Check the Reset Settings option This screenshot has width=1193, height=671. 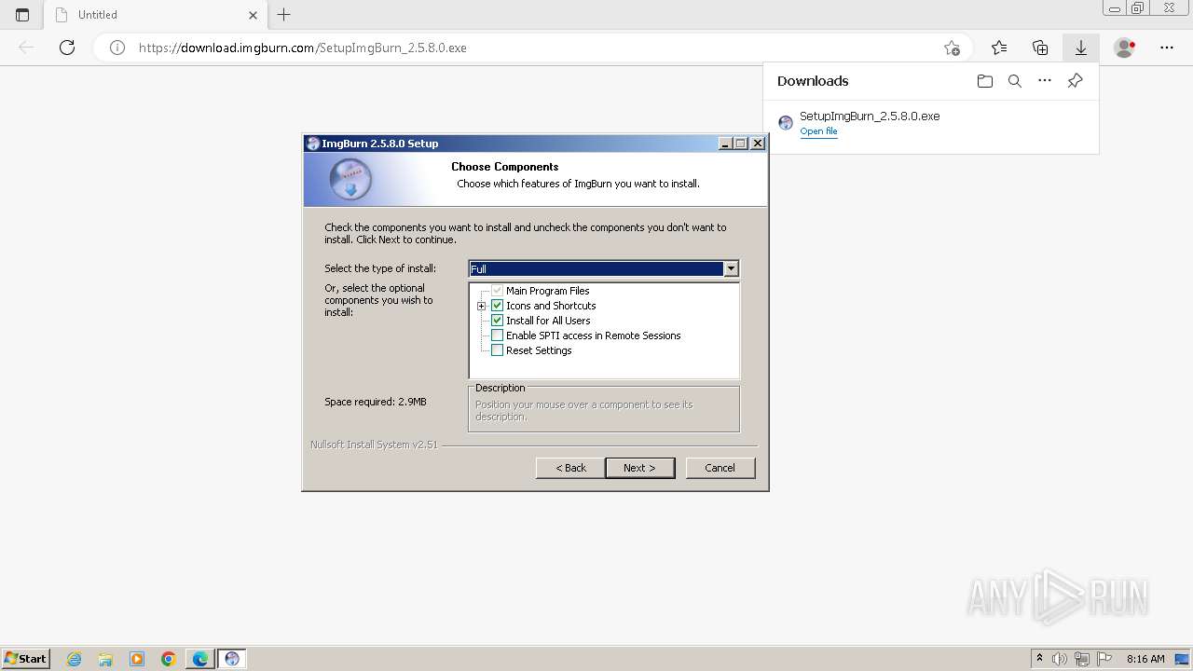497,350
